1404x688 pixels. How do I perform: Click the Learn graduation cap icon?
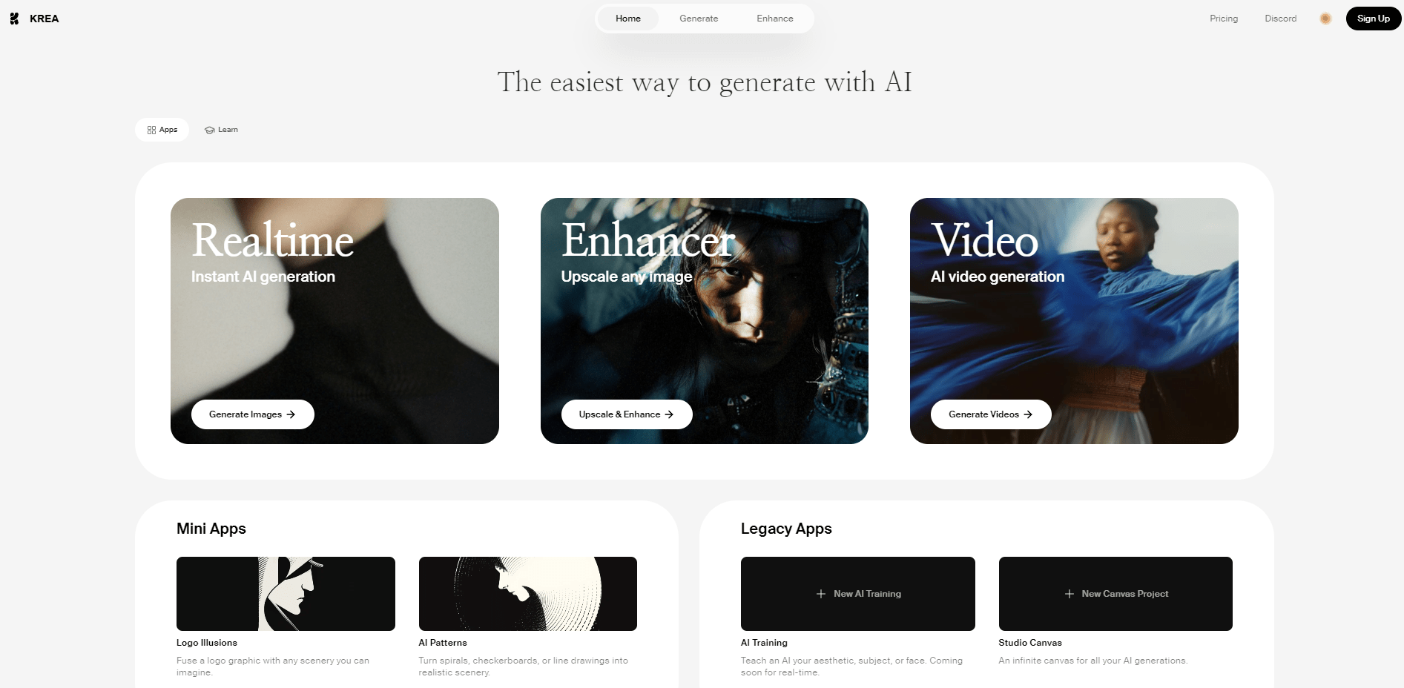pos(210,130)
